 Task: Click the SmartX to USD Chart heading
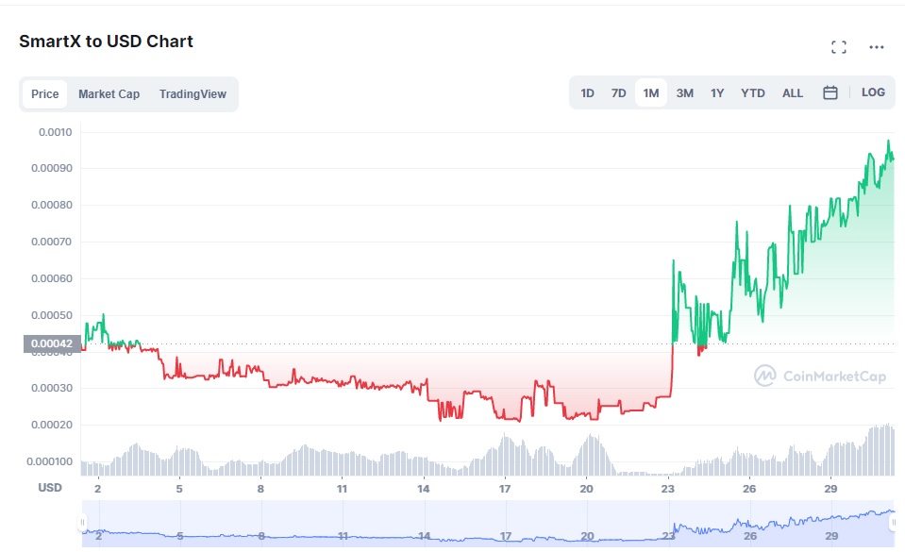click(x=107, y=42)
